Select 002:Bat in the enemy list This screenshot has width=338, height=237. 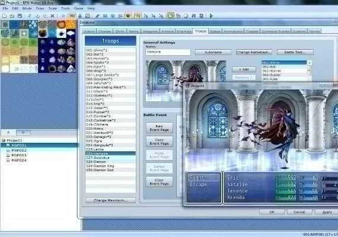click(284, 67)
